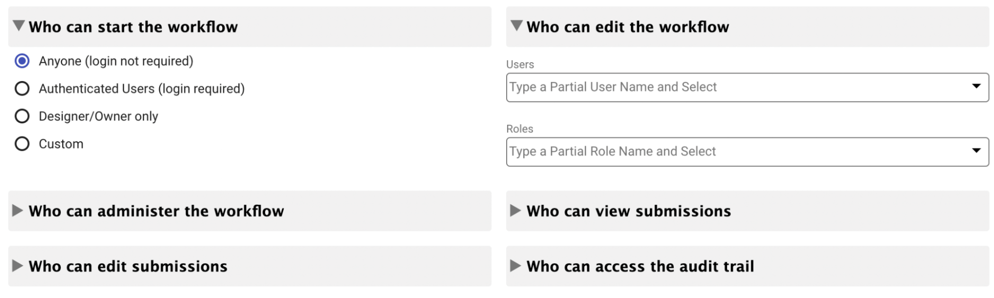
Task: Choose Authenticated Users (login required) option
Action: pyautogui.click(x=22, y=89)
